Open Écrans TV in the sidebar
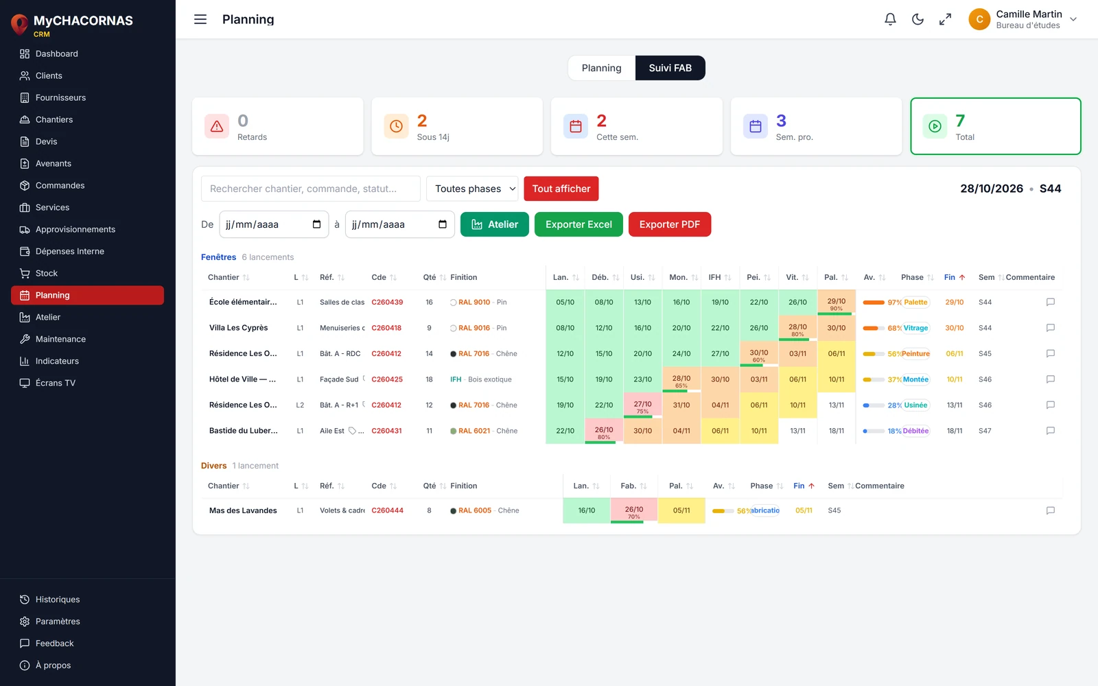The image size is (1098, 686). (x=88, y=383)
